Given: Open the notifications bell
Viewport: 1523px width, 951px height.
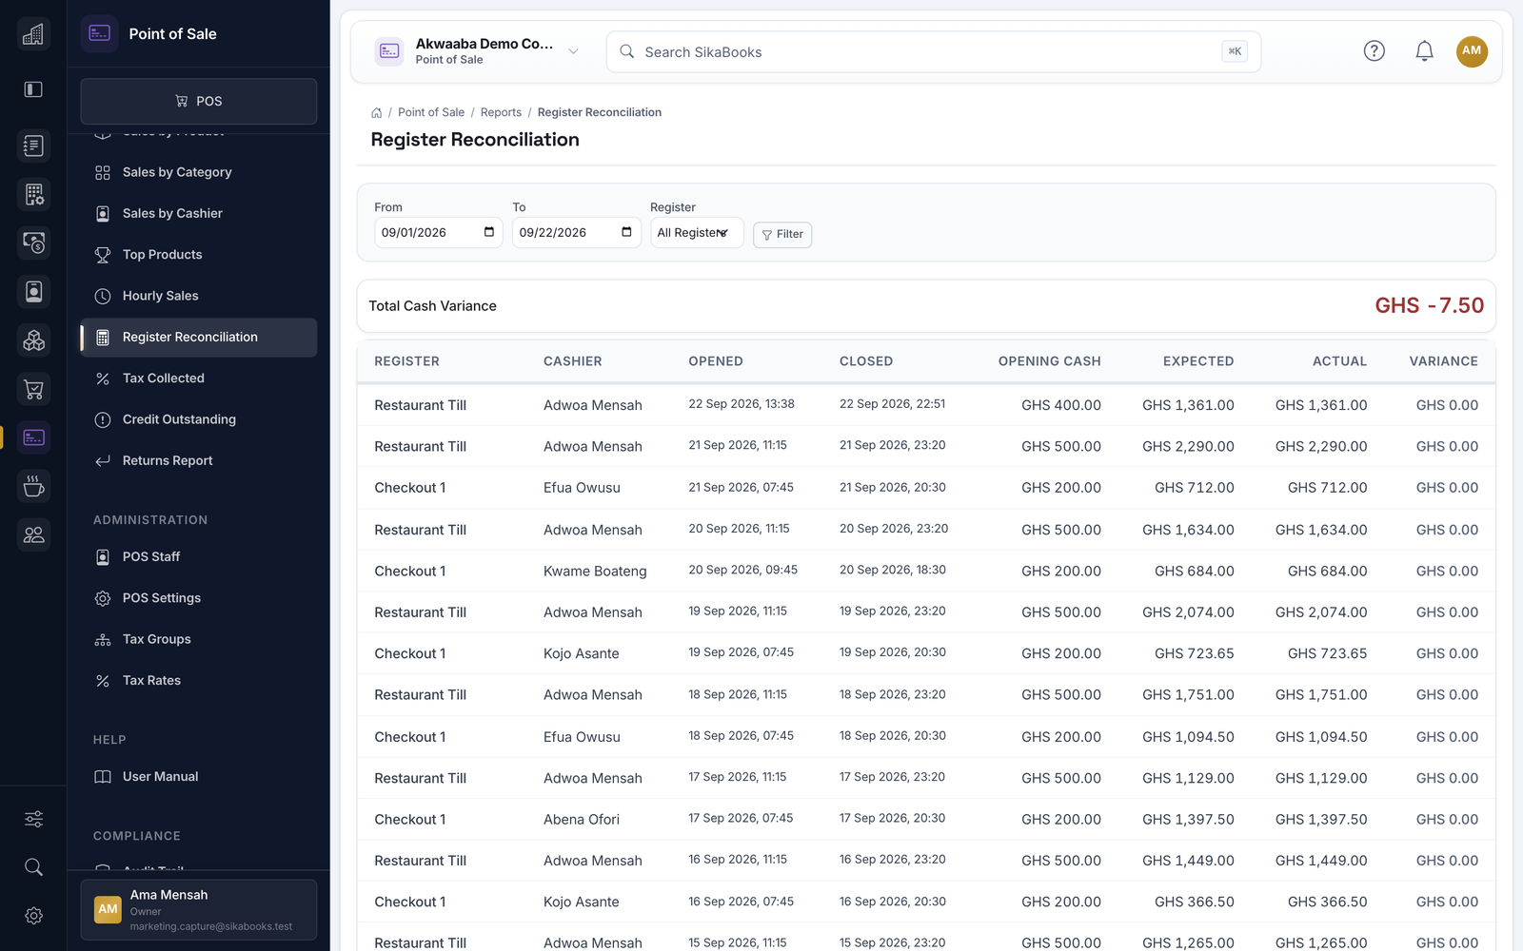Looking at the screenshot, I should 1424,51.
